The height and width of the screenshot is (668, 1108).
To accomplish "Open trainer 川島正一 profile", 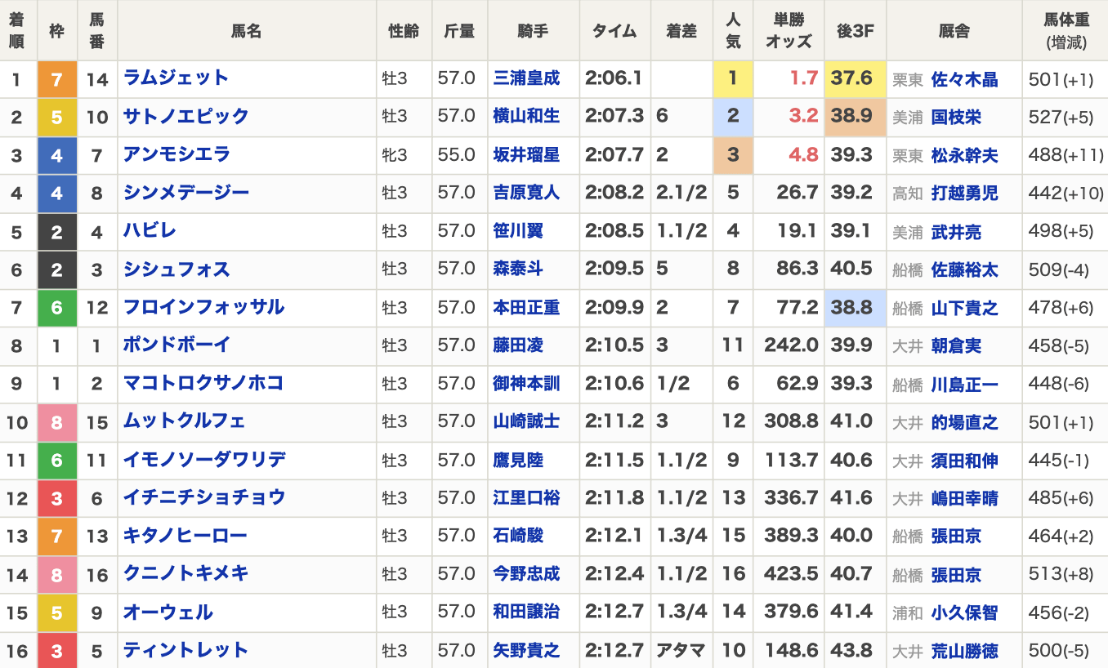I will coord(965,385).
